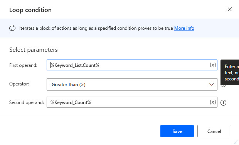
Task: Follow the More info link
Action: pos(184,28)
